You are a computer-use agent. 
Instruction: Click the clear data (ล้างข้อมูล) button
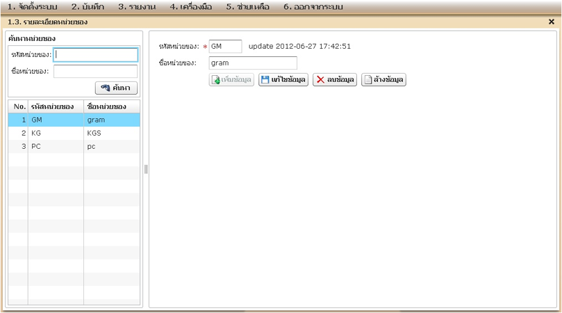coord(383,80)
